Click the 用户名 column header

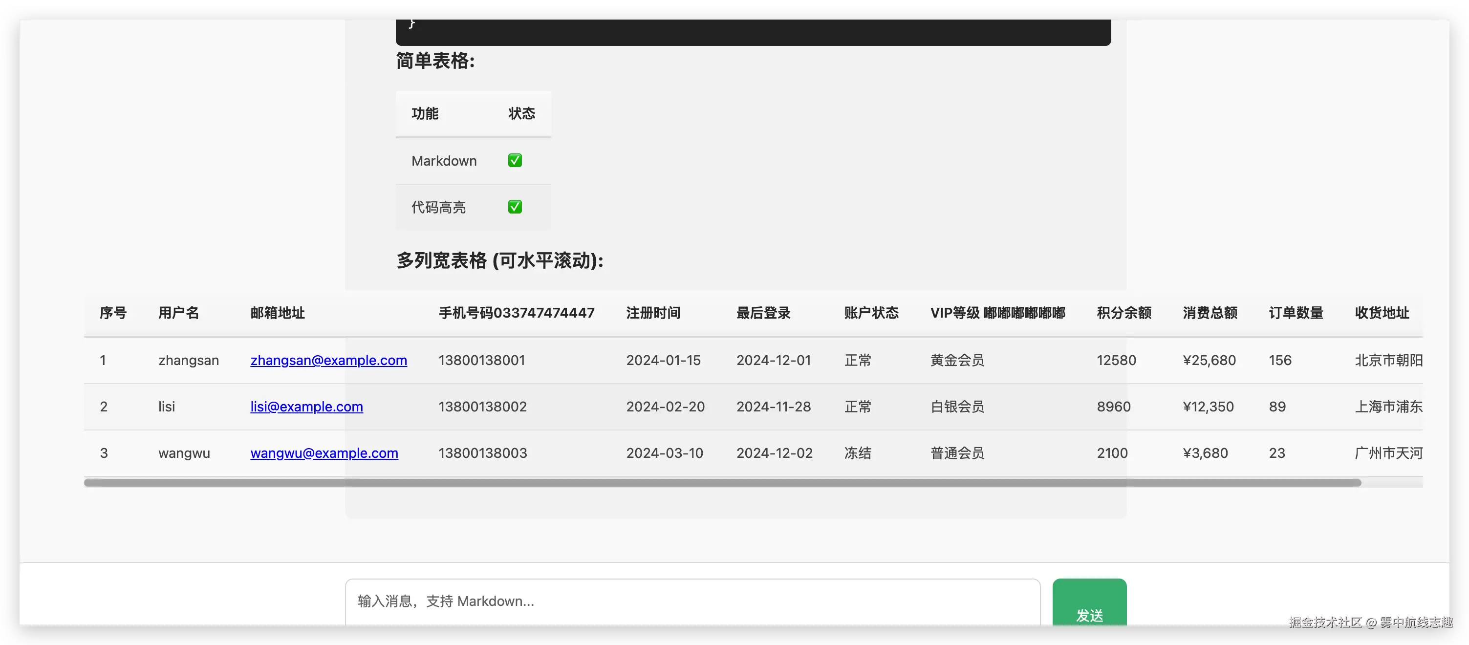(x=178, y=313)
